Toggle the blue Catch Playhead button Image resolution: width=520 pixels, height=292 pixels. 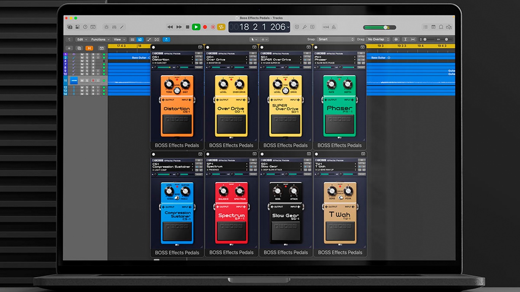click(166, 40)
